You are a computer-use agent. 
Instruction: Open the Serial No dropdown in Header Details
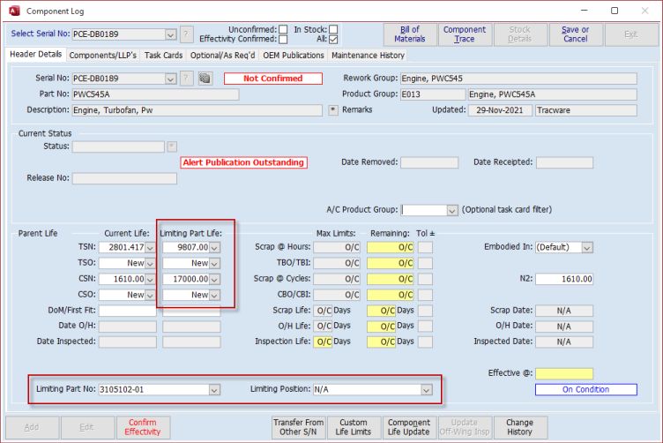tap(170, 79)
